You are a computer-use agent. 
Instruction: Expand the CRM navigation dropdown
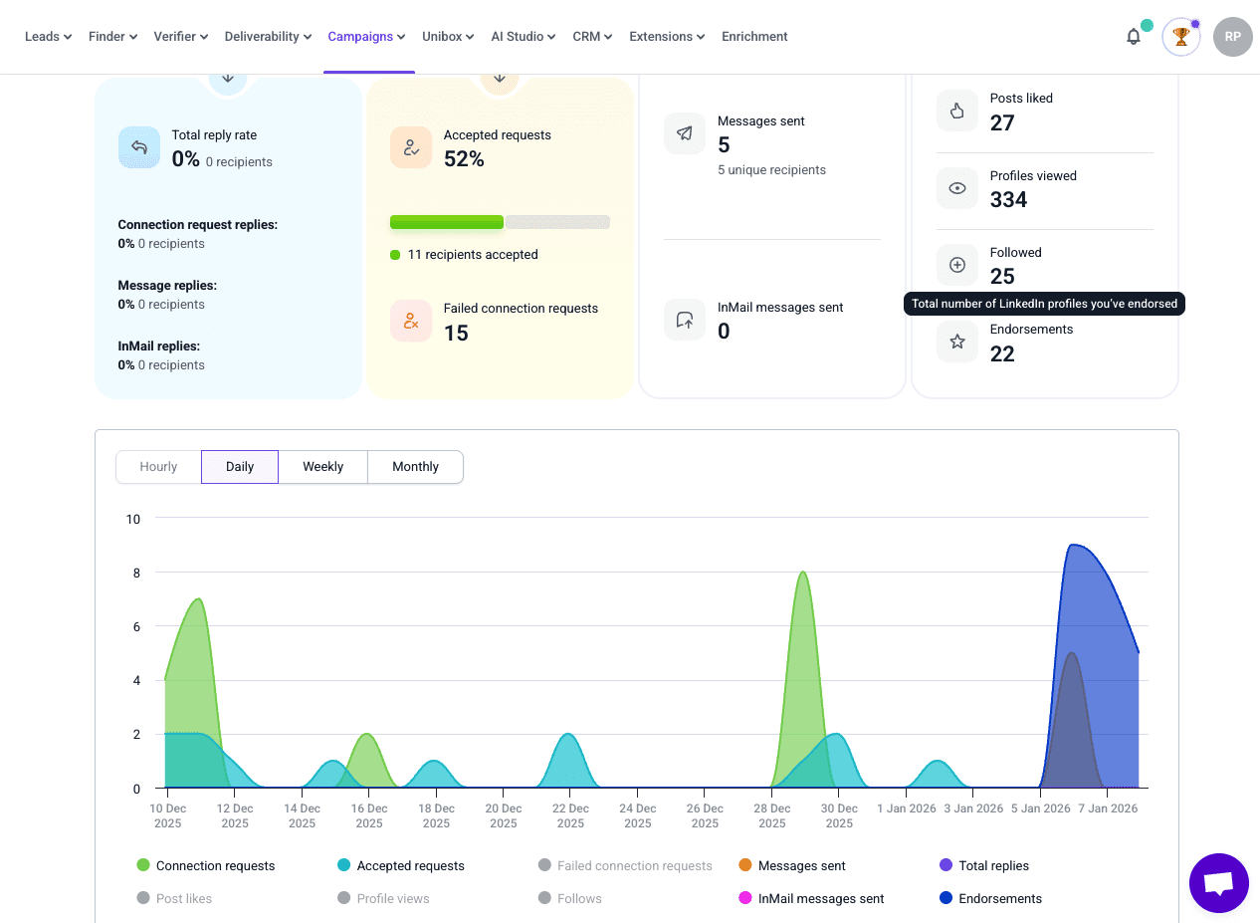[x=592, y=37]
